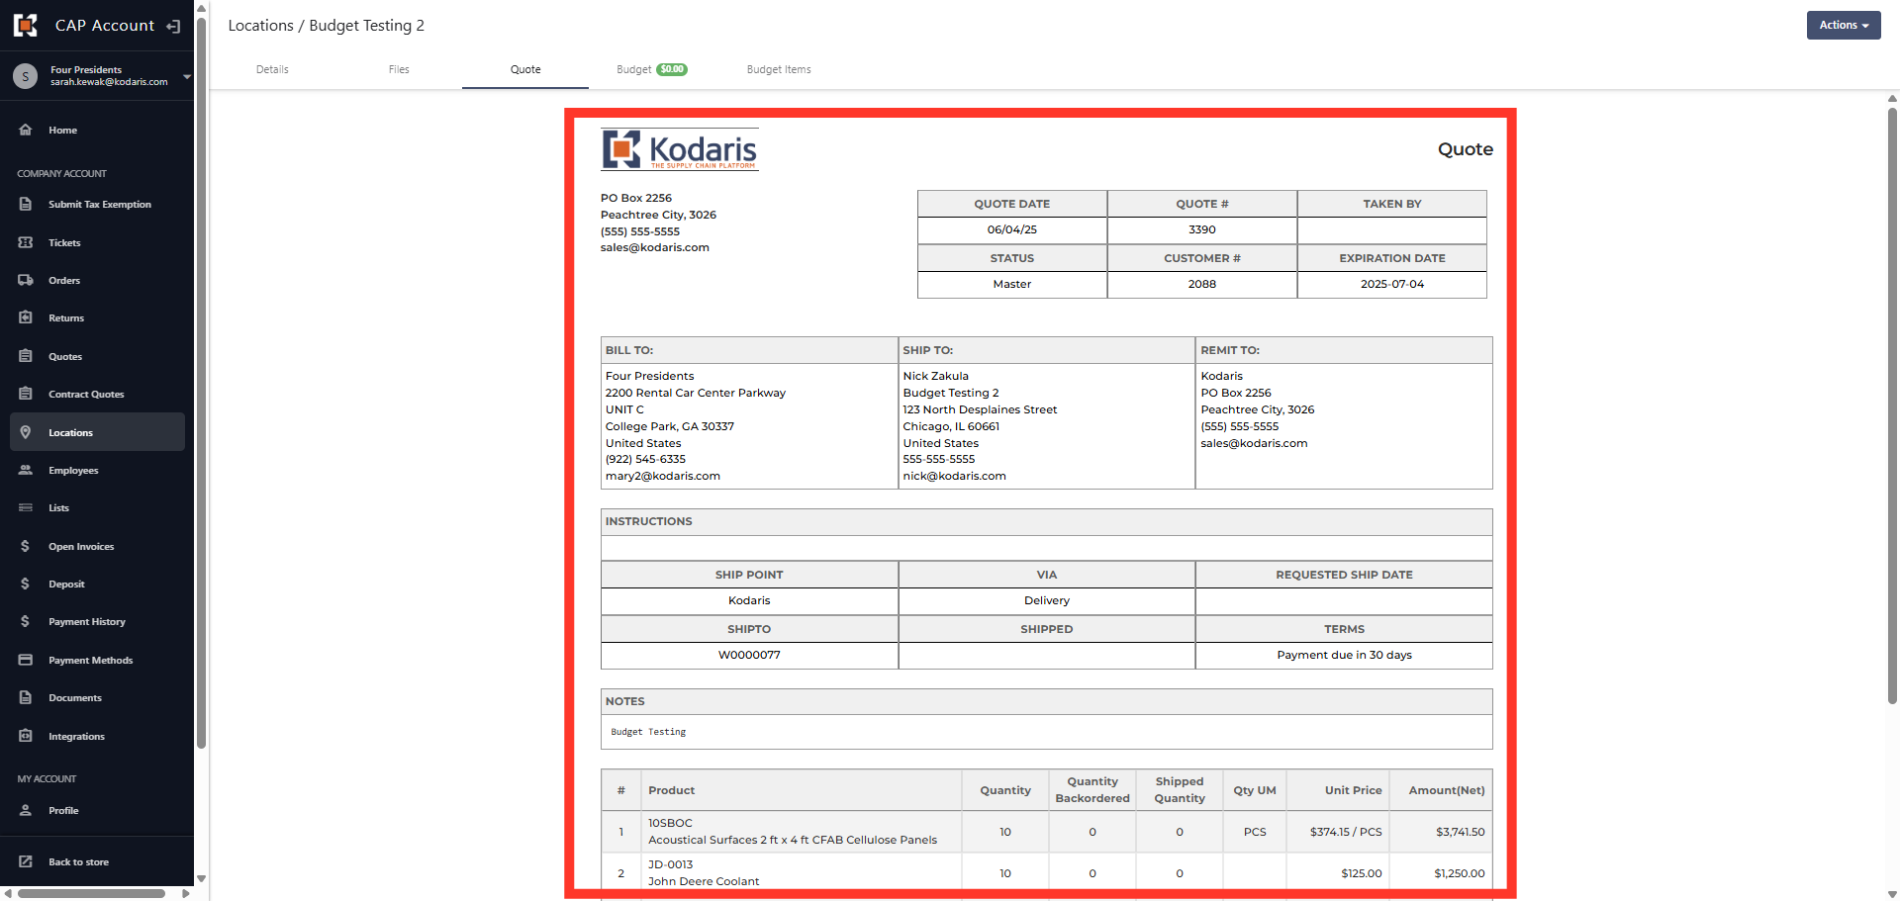1900x901 pixels.
Task: Click the sidebar horizontal scrollbar
Action: pyautogui.click(x=91, y=893)
